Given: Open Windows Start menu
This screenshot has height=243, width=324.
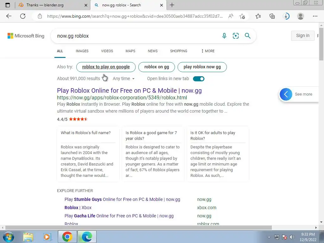Looking at the screenshot, I should 8,237.
